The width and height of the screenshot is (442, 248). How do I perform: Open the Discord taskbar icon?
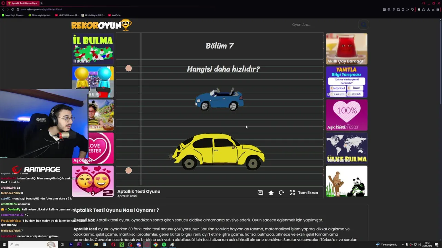pos(138,245)
